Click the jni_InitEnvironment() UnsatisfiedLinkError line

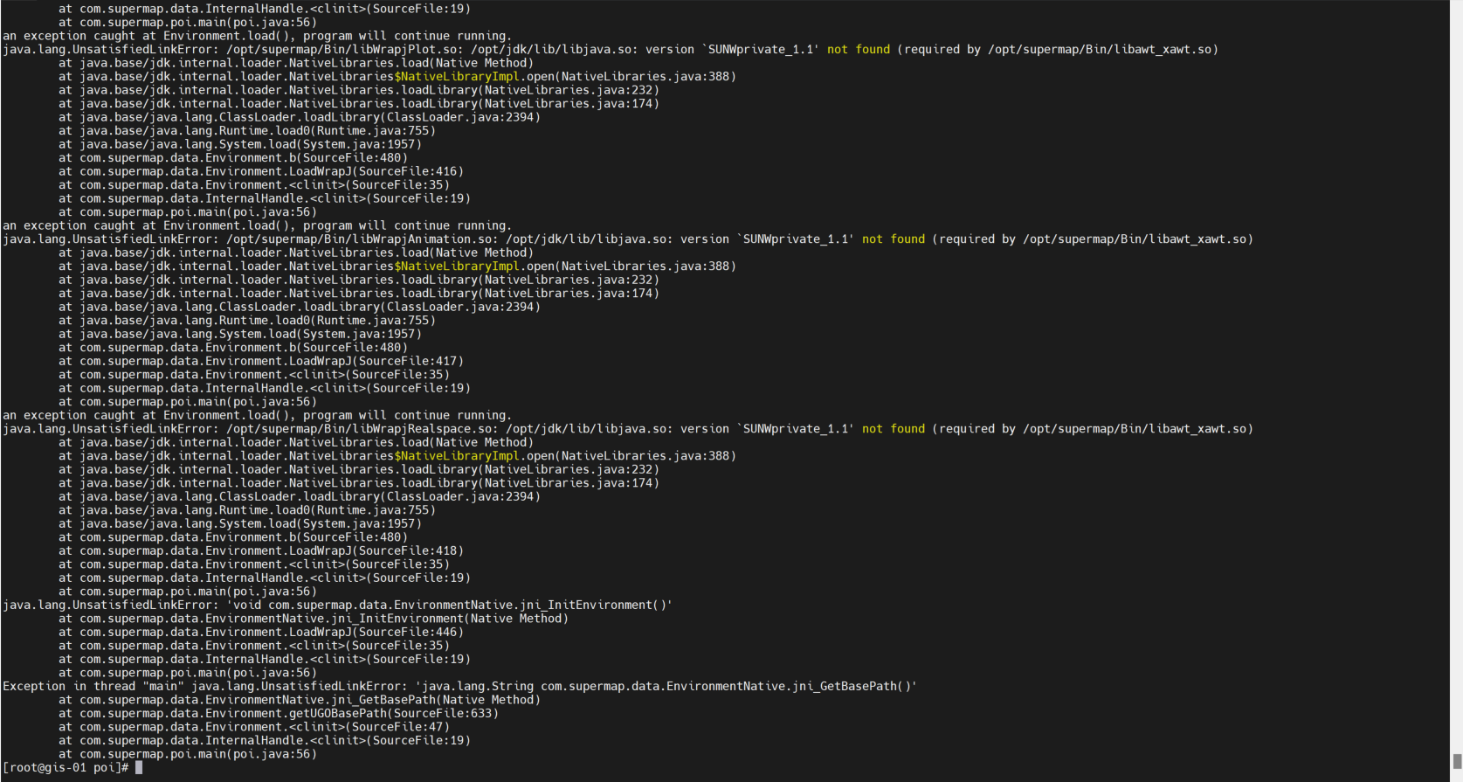pyautogui.click(x=338, y=605)
